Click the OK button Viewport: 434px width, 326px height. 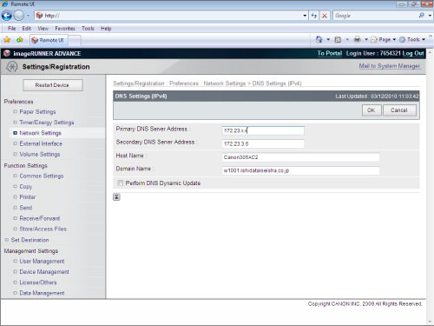click(372, 110)
